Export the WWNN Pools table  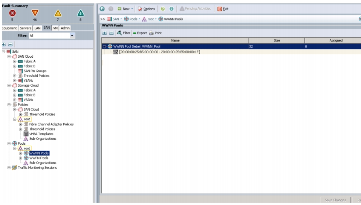point(140,33)
